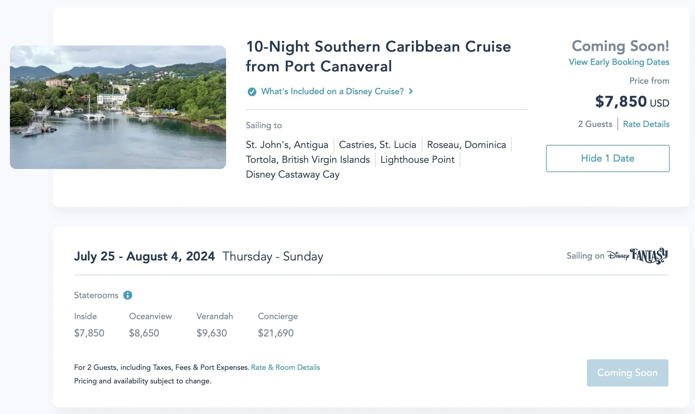Select the Inside stateroom price $7,850
The image size is (695, 414).
click(x=89, y=333)
